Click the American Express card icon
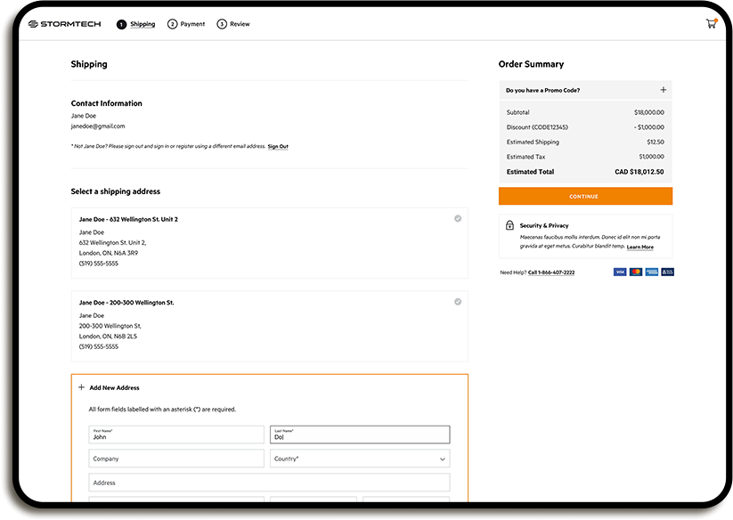 pyautogui.click(x=652, y=272)
